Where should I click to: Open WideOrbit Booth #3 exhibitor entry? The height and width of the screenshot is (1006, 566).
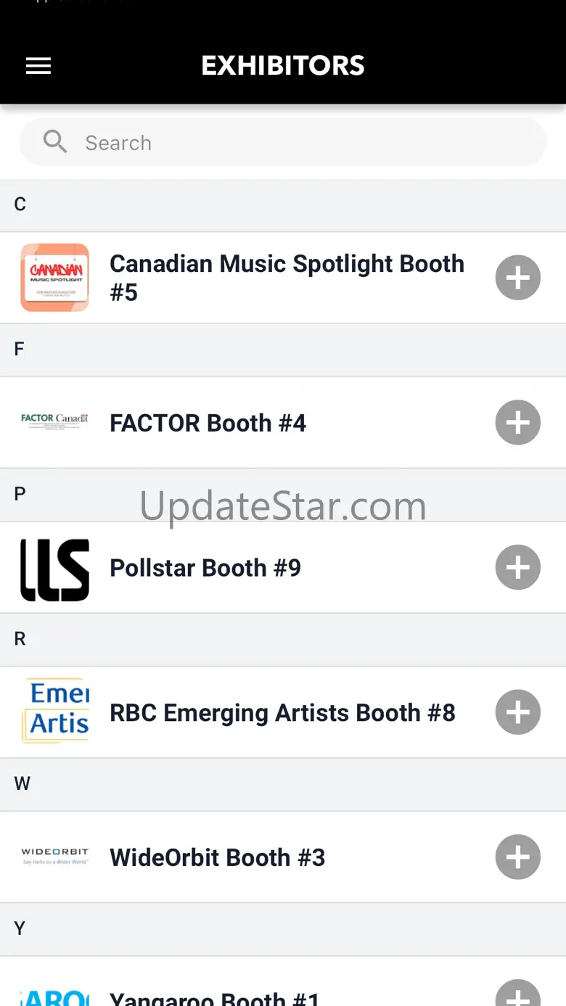pyautogui.click(x=283, y=857)
